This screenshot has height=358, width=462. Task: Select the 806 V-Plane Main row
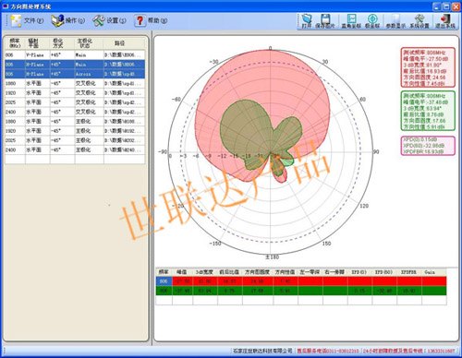(75, 55)
